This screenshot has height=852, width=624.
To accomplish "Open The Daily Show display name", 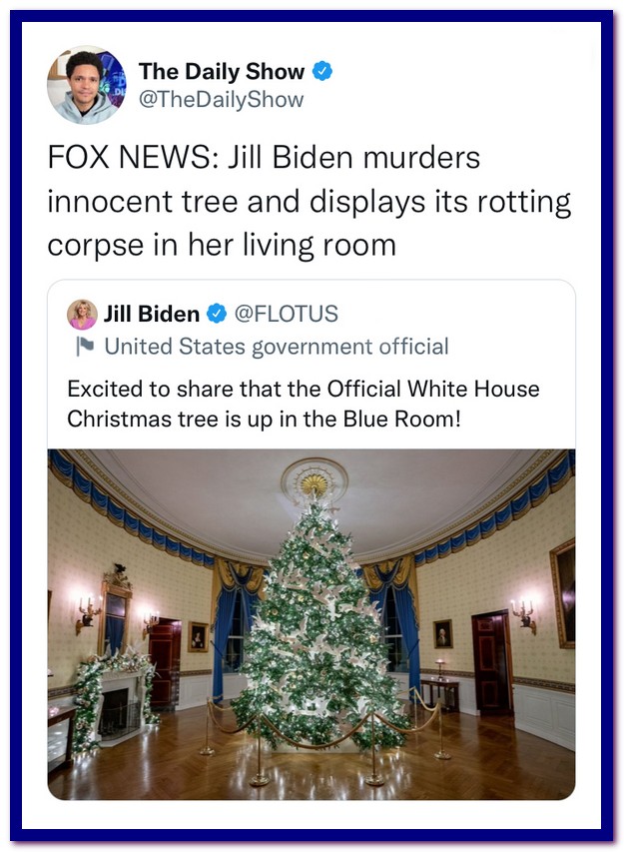I will (222, 71).
